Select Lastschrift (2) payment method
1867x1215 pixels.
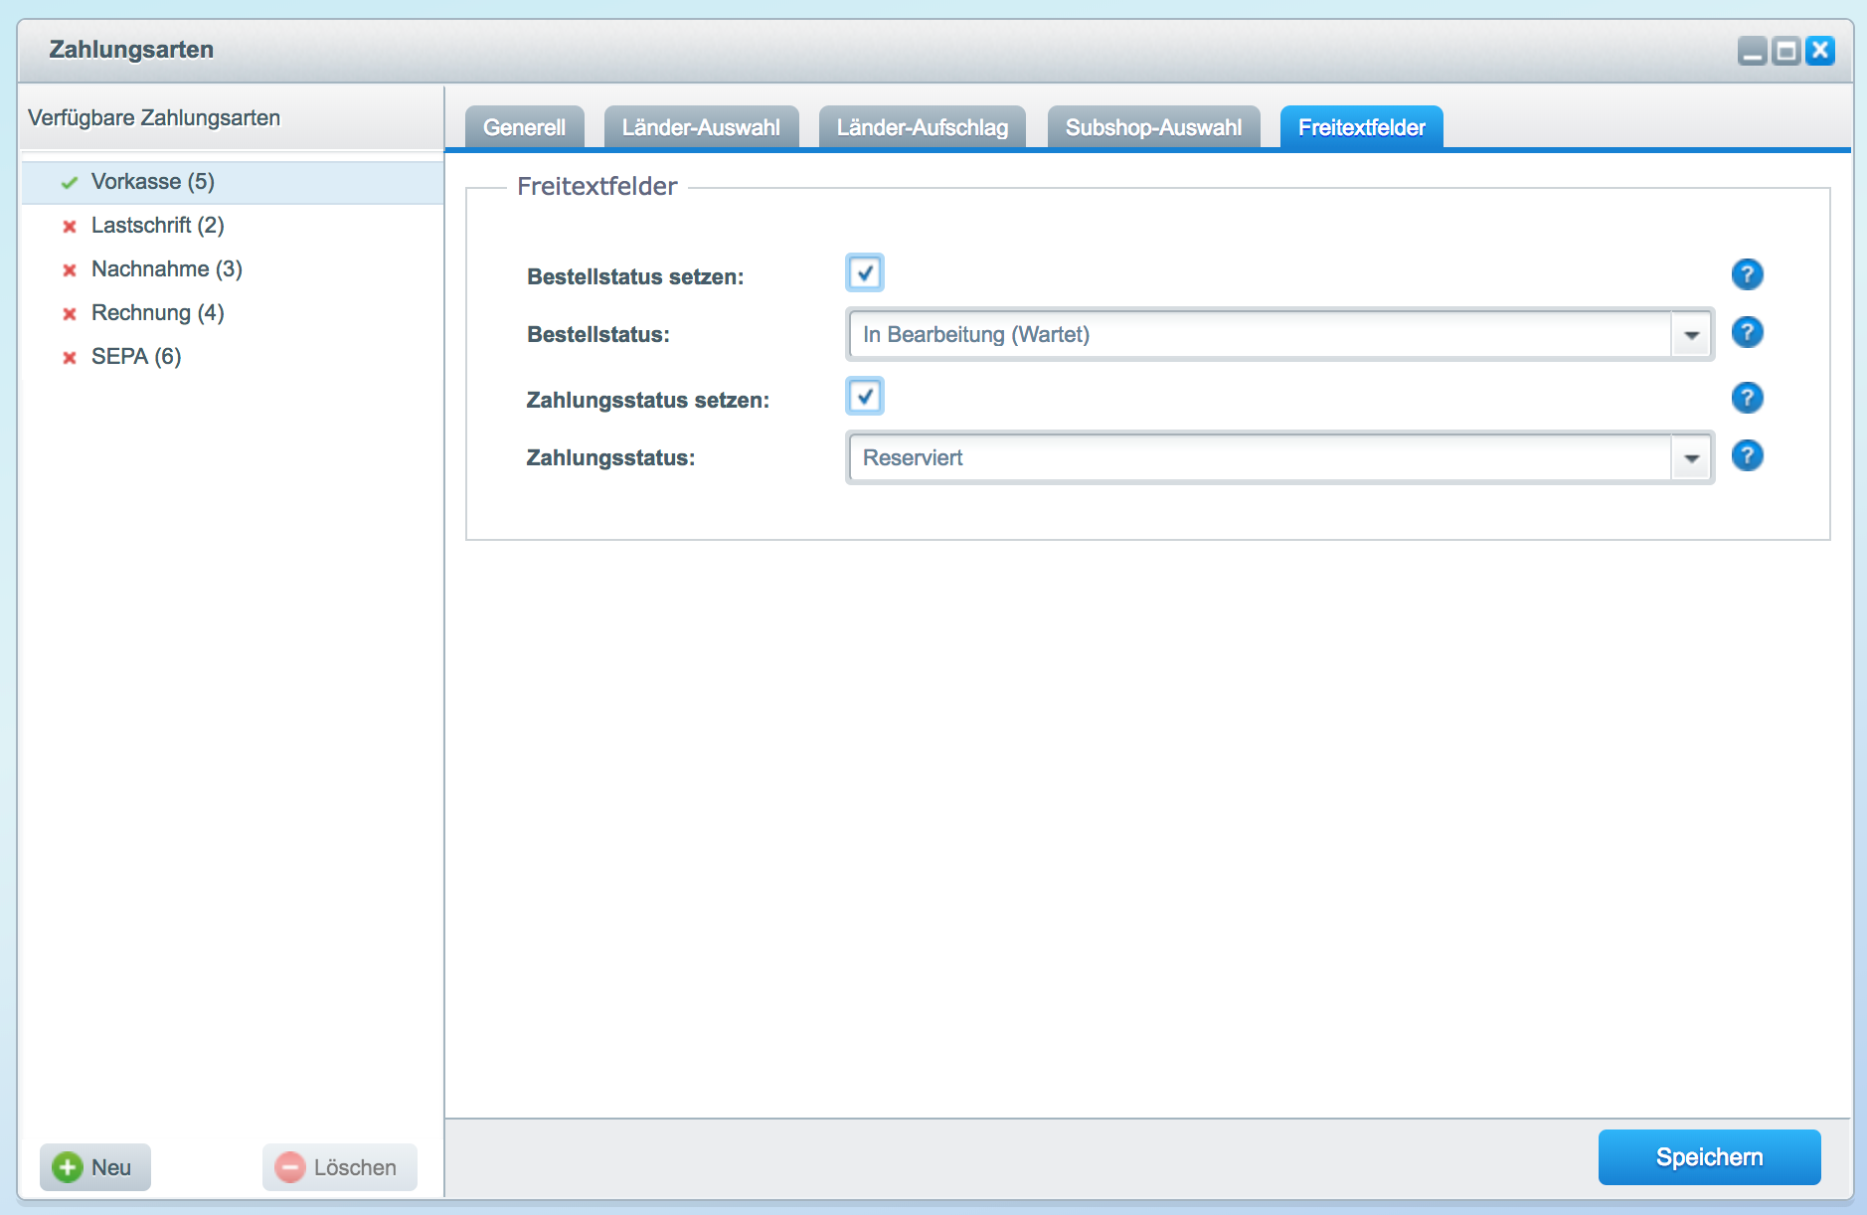(233, 226)
